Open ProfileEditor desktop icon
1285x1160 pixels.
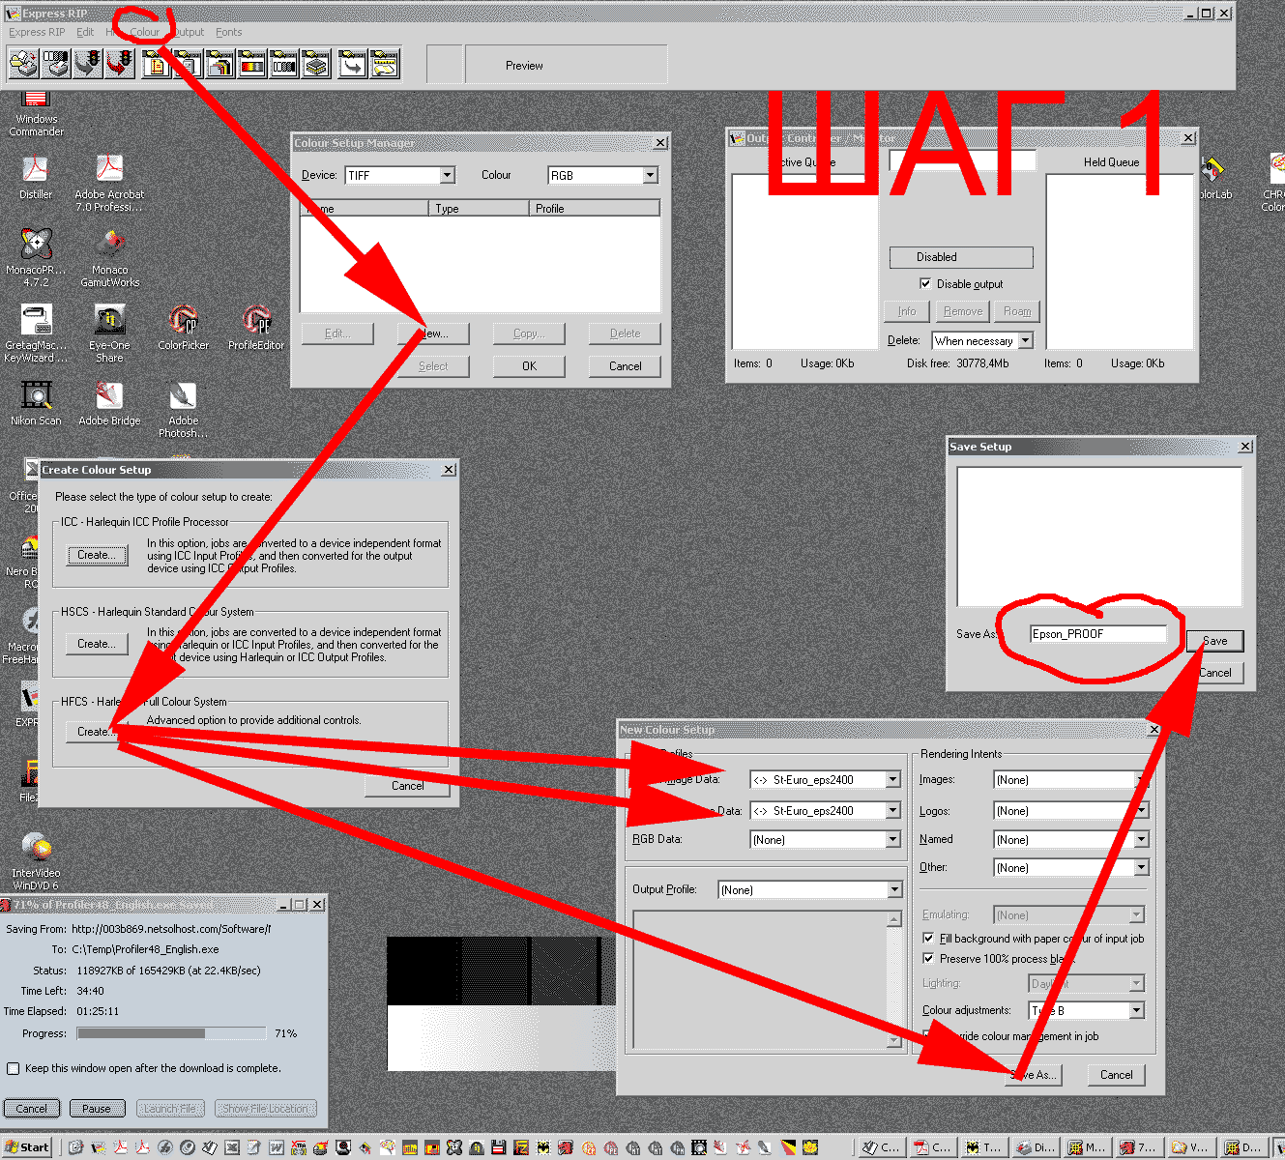pyautogui.click(x=256, y=327)
